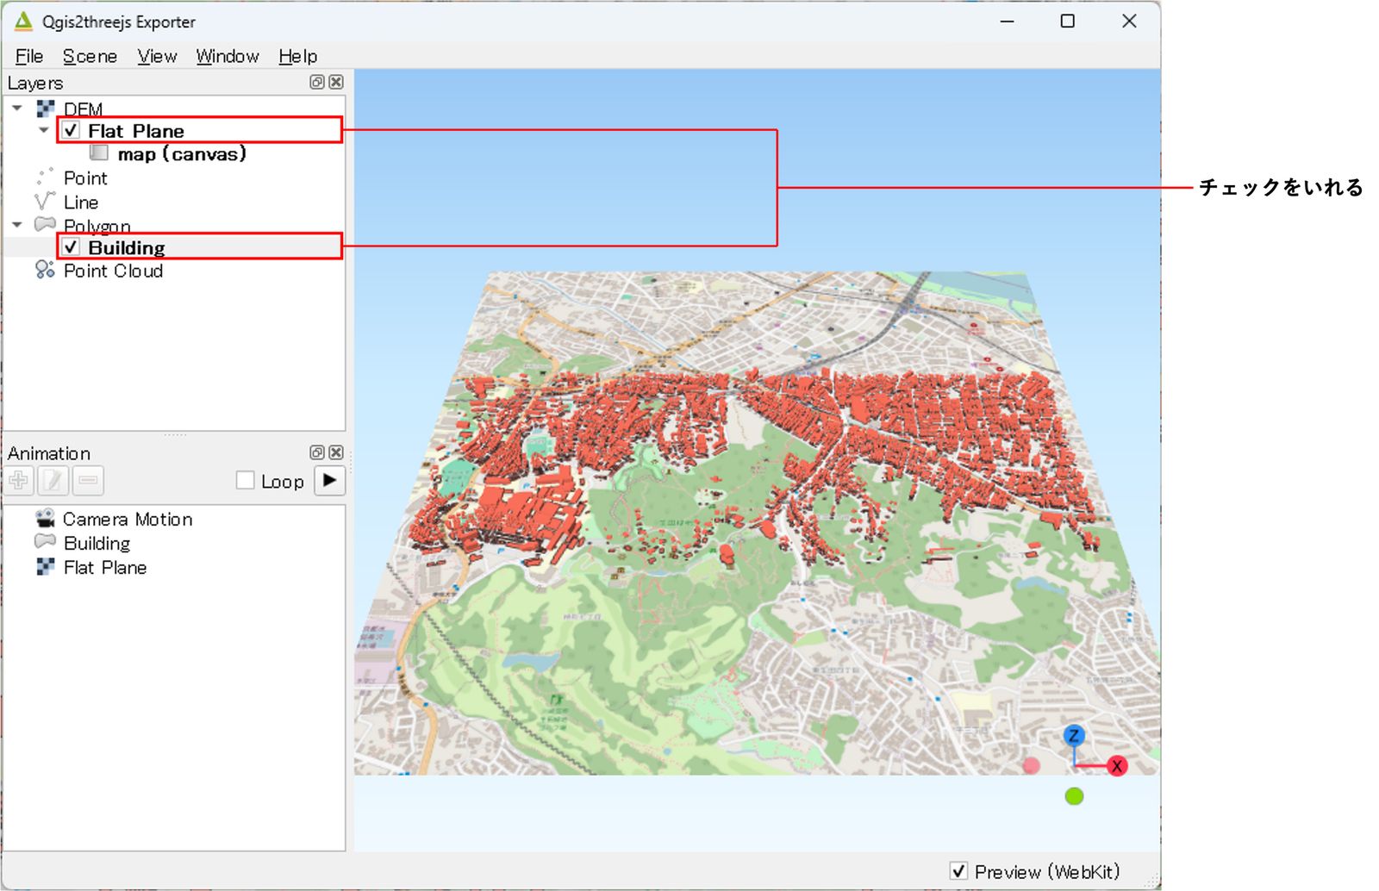Click the DEM raster icon
The height and width of the screenshot is (891, 1379).
pyautogui.click(x=46, y=109)
